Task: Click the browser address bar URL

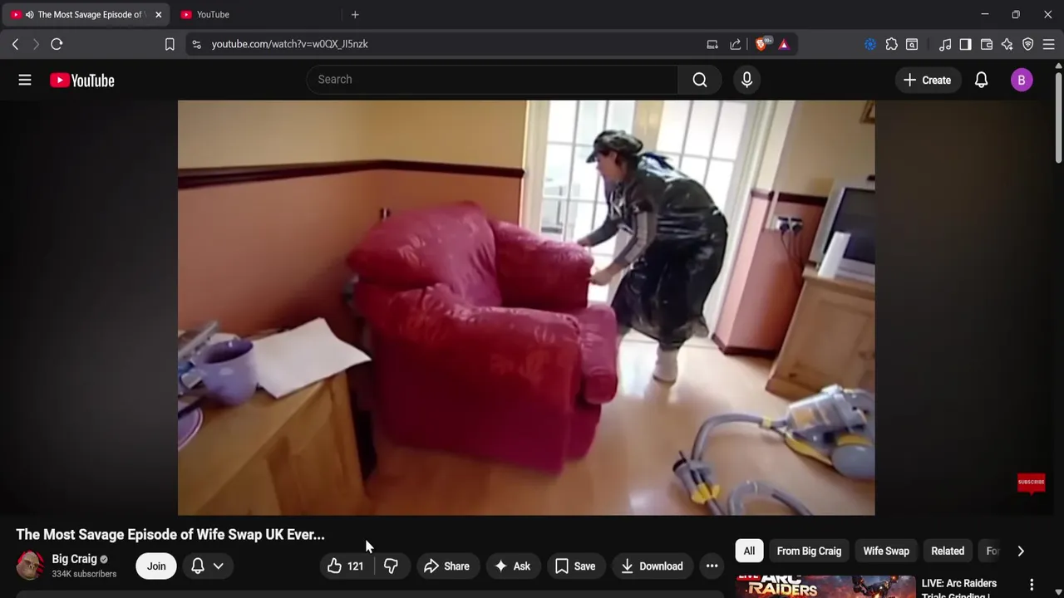Action: pyautogui.click(x=289, y=44)
